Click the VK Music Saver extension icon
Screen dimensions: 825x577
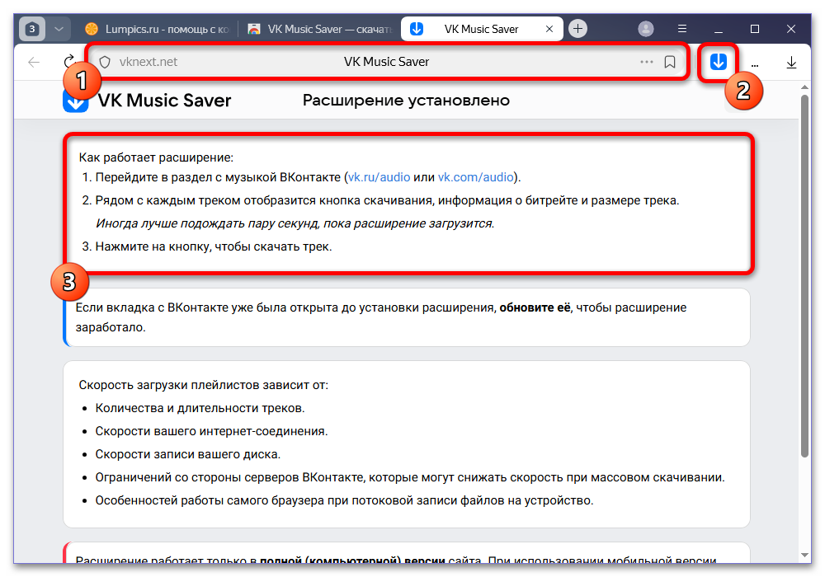719,62
